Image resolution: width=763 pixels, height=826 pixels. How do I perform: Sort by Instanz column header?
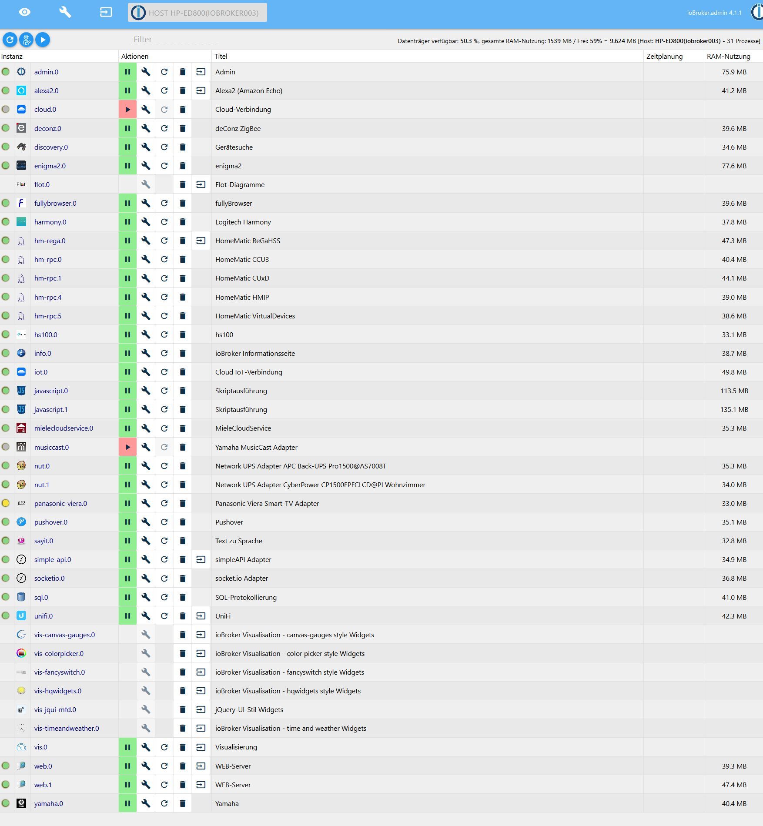coord(12,56)
